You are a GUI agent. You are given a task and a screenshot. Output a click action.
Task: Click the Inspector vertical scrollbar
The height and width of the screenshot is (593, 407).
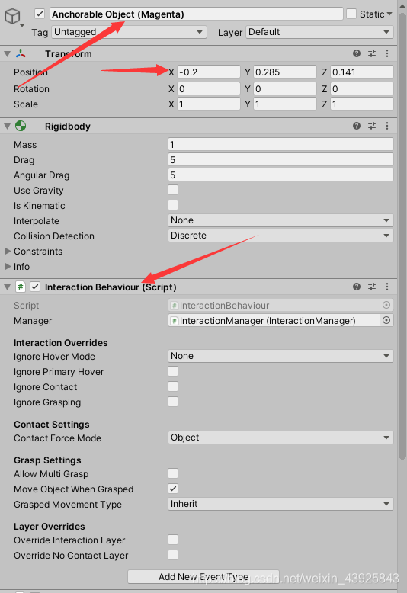[x=402, y=235]
